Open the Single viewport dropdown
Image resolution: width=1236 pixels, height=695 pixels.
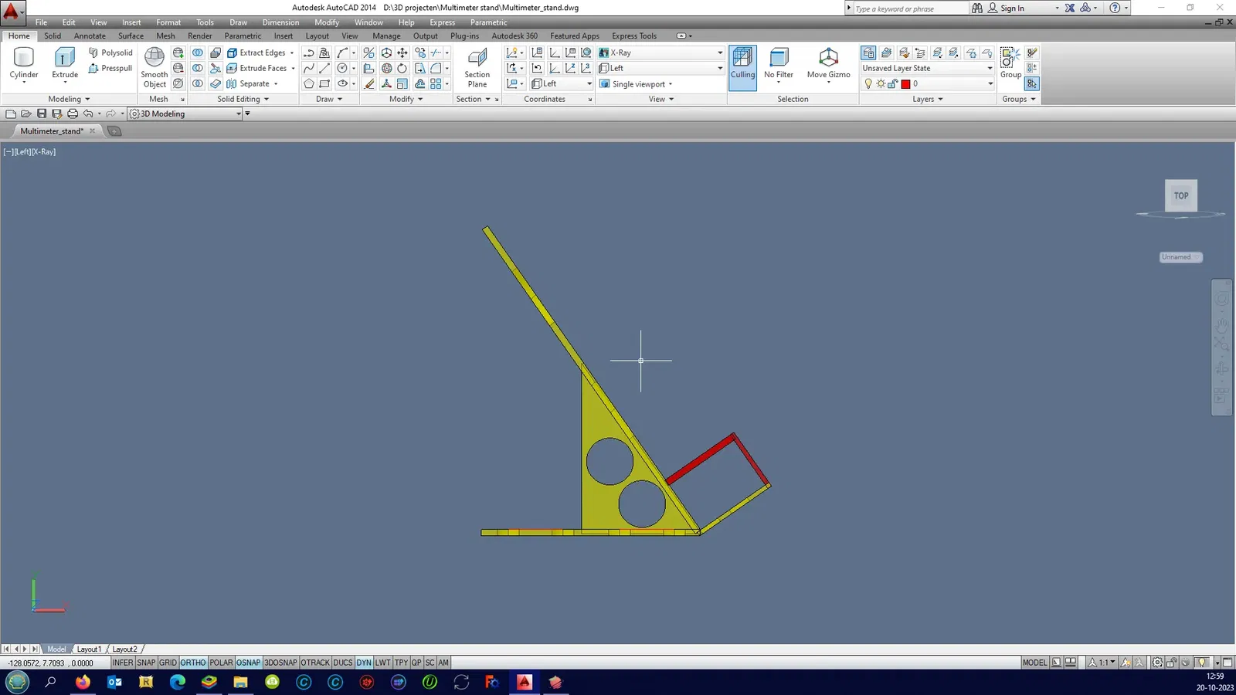[636, 83]
